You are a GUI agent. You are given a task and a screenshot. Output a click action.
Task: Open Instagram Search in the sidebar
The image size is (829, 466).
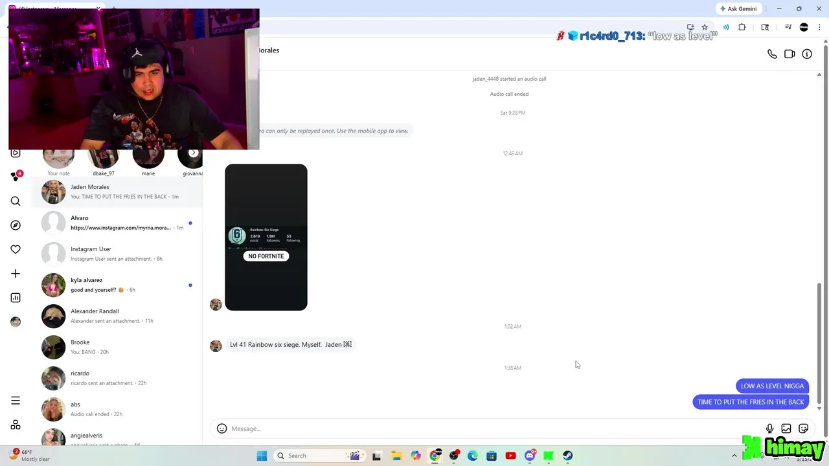click(16, 201)
